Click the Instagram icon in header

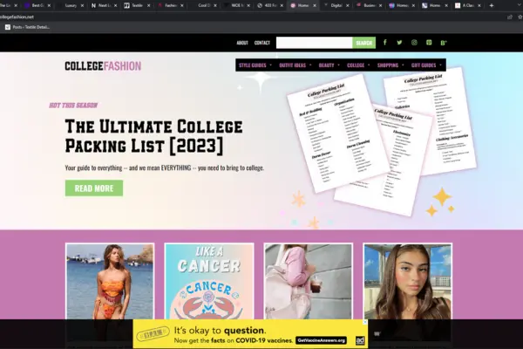tap(414, 43)
